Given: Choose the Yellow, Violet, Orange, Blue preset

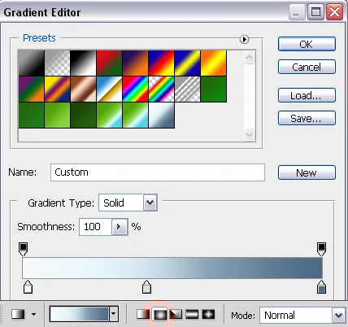Looking at the screenshot, I should 57,89.
